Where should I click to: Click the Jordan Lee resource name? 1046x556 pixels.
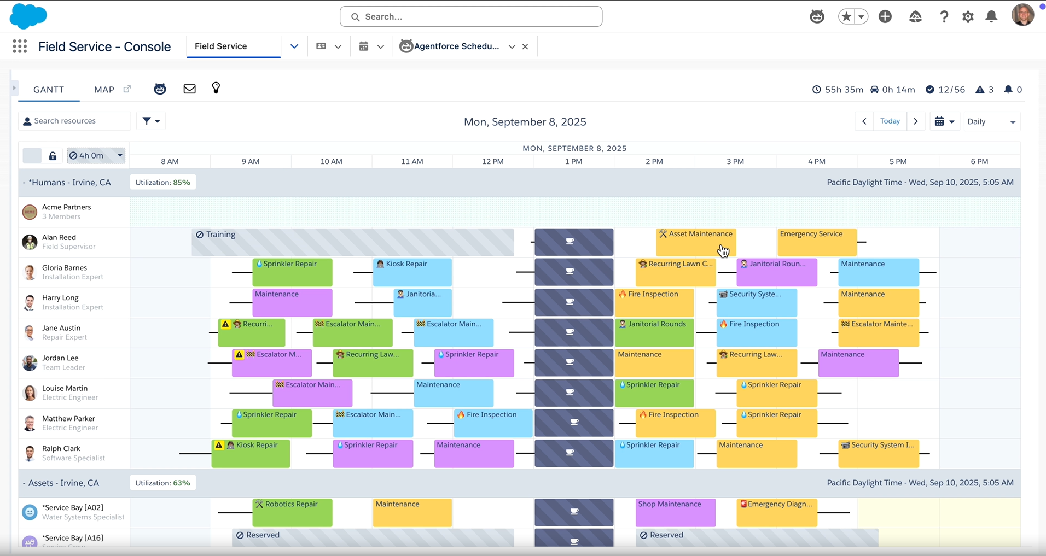pos(60,358)
